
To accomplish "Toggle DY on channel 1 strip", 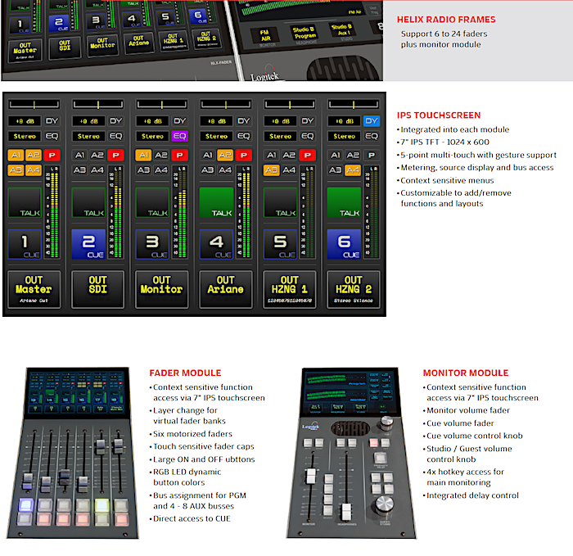I will coord(52,121).
